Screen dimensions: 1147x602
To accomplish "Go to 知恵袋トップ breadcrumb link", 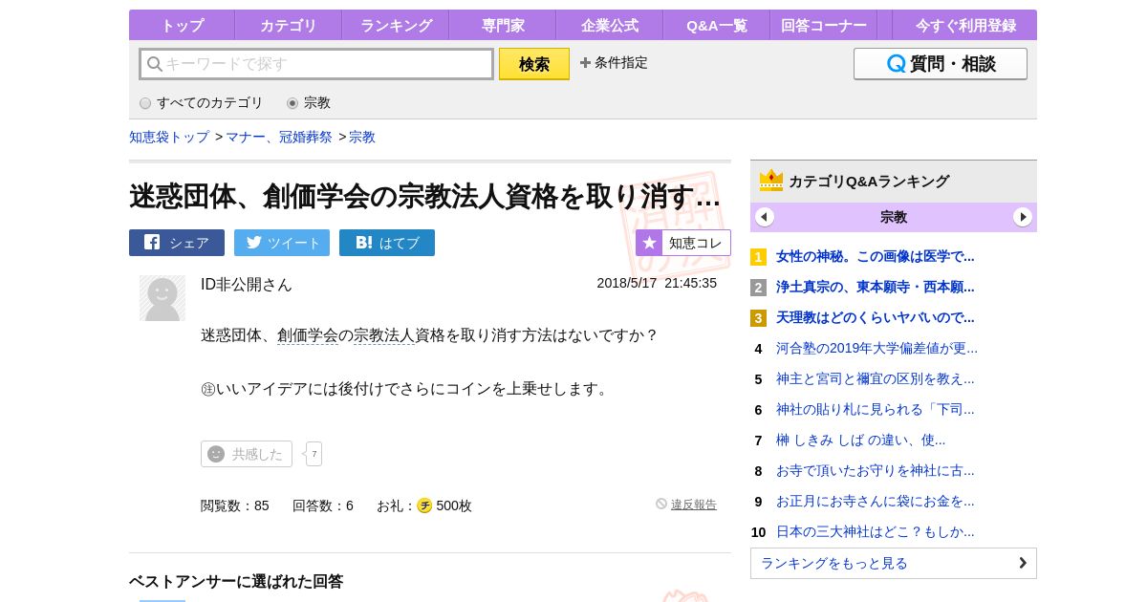I will (169, 138).
